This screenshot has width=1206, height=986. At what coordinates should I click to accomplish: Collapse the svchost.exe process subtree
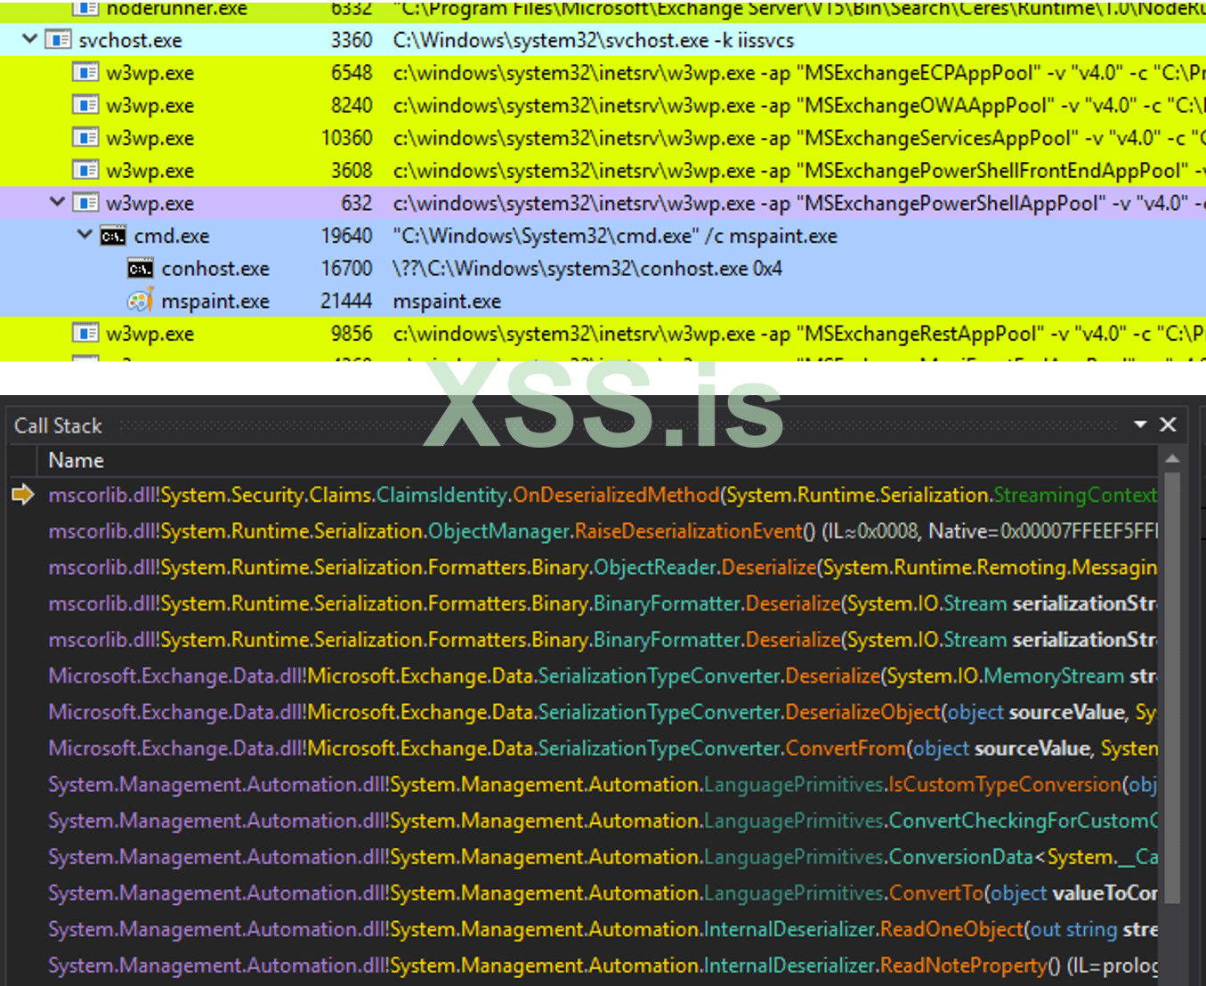pos(29,39)
